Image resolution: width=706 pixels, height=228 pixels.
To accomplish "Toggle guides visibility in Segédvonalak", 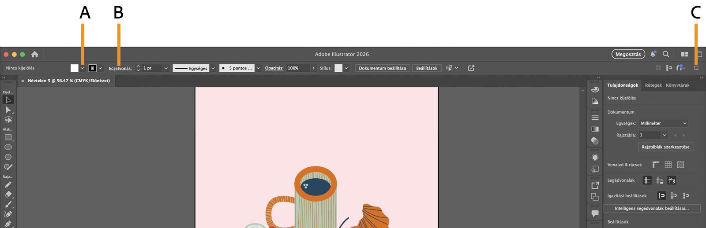I will (647, 180).
